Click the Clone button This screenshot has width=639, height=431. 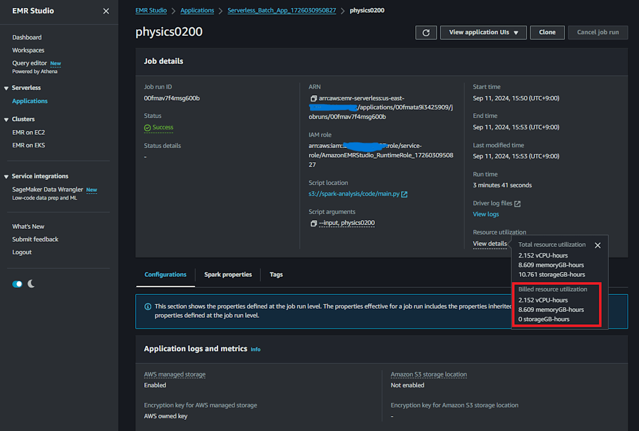pyautogui.click(x=547, y=32)
